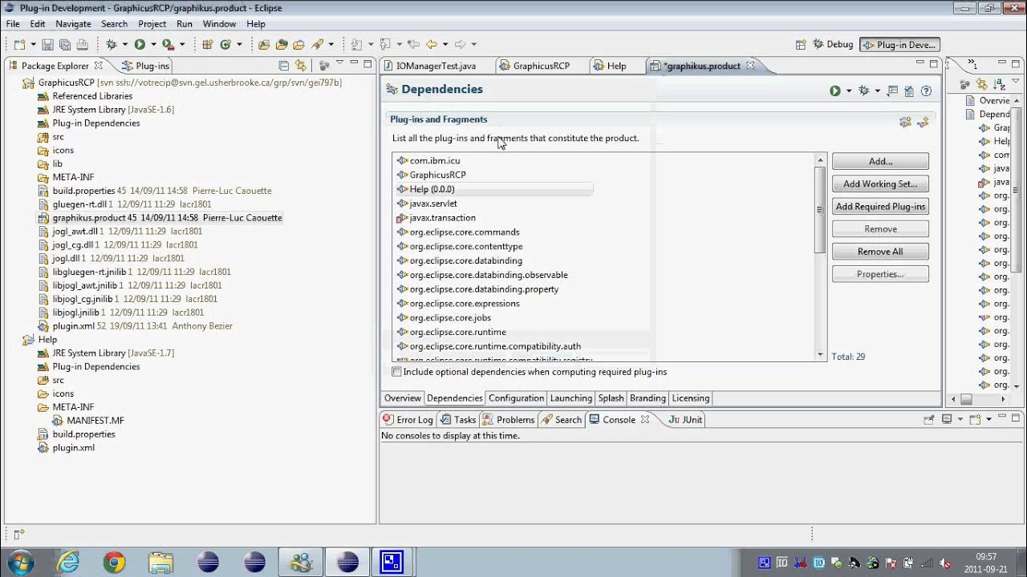Click the green Run icon in main toolbar
The height and width of the screenshot is (577, 1027).
pyautogui.click(x=140, y=44)
